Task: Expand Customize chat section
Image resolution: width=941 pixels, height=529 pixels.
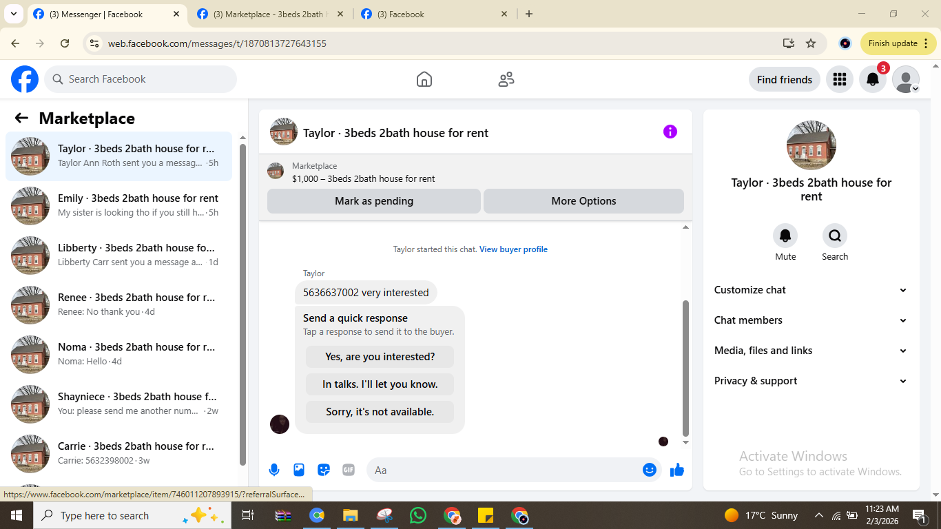Action: click(811, 290)
